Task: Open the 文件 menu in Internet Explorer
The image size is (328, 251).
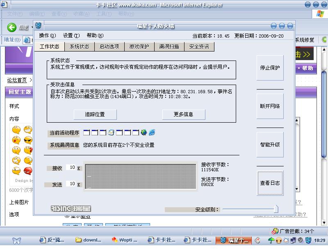Action: click(15, 14)
